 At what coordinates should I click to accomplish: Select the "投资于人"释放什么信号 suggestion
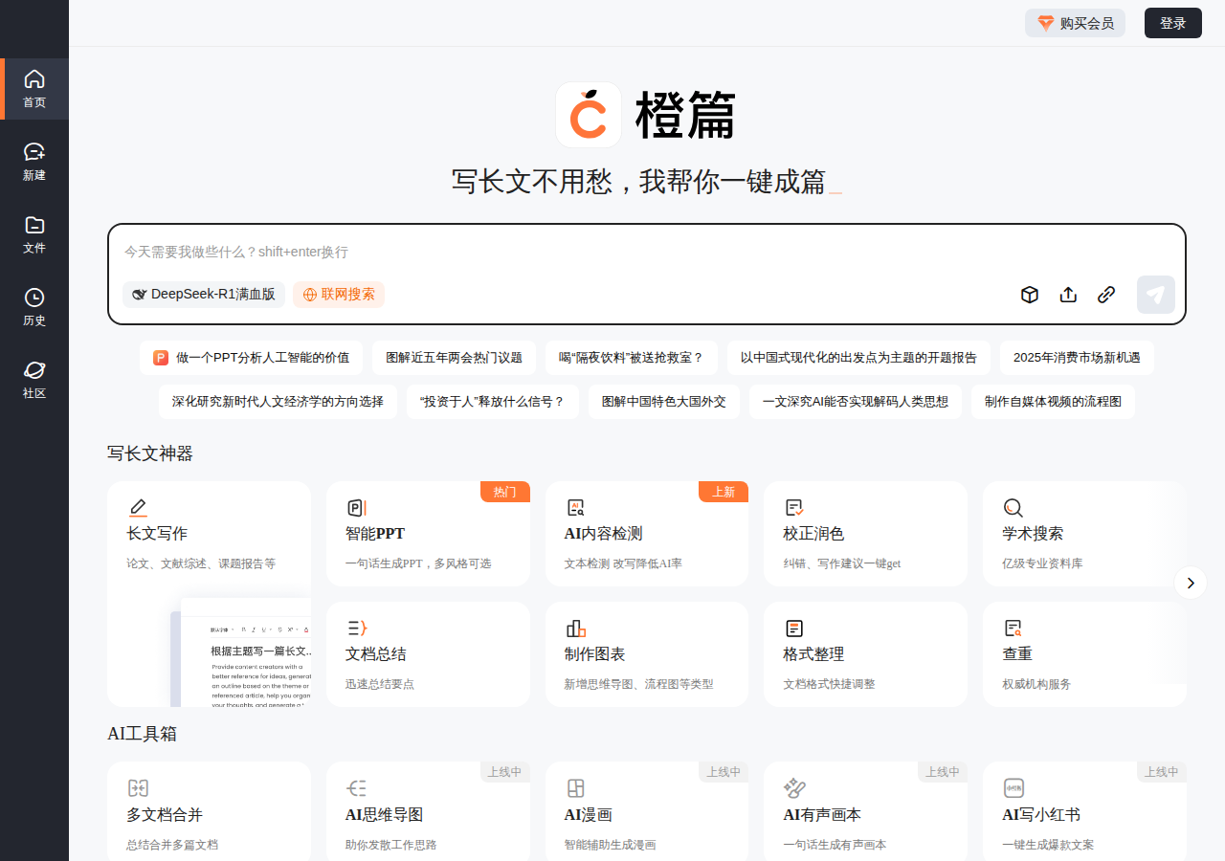(493, 402)
